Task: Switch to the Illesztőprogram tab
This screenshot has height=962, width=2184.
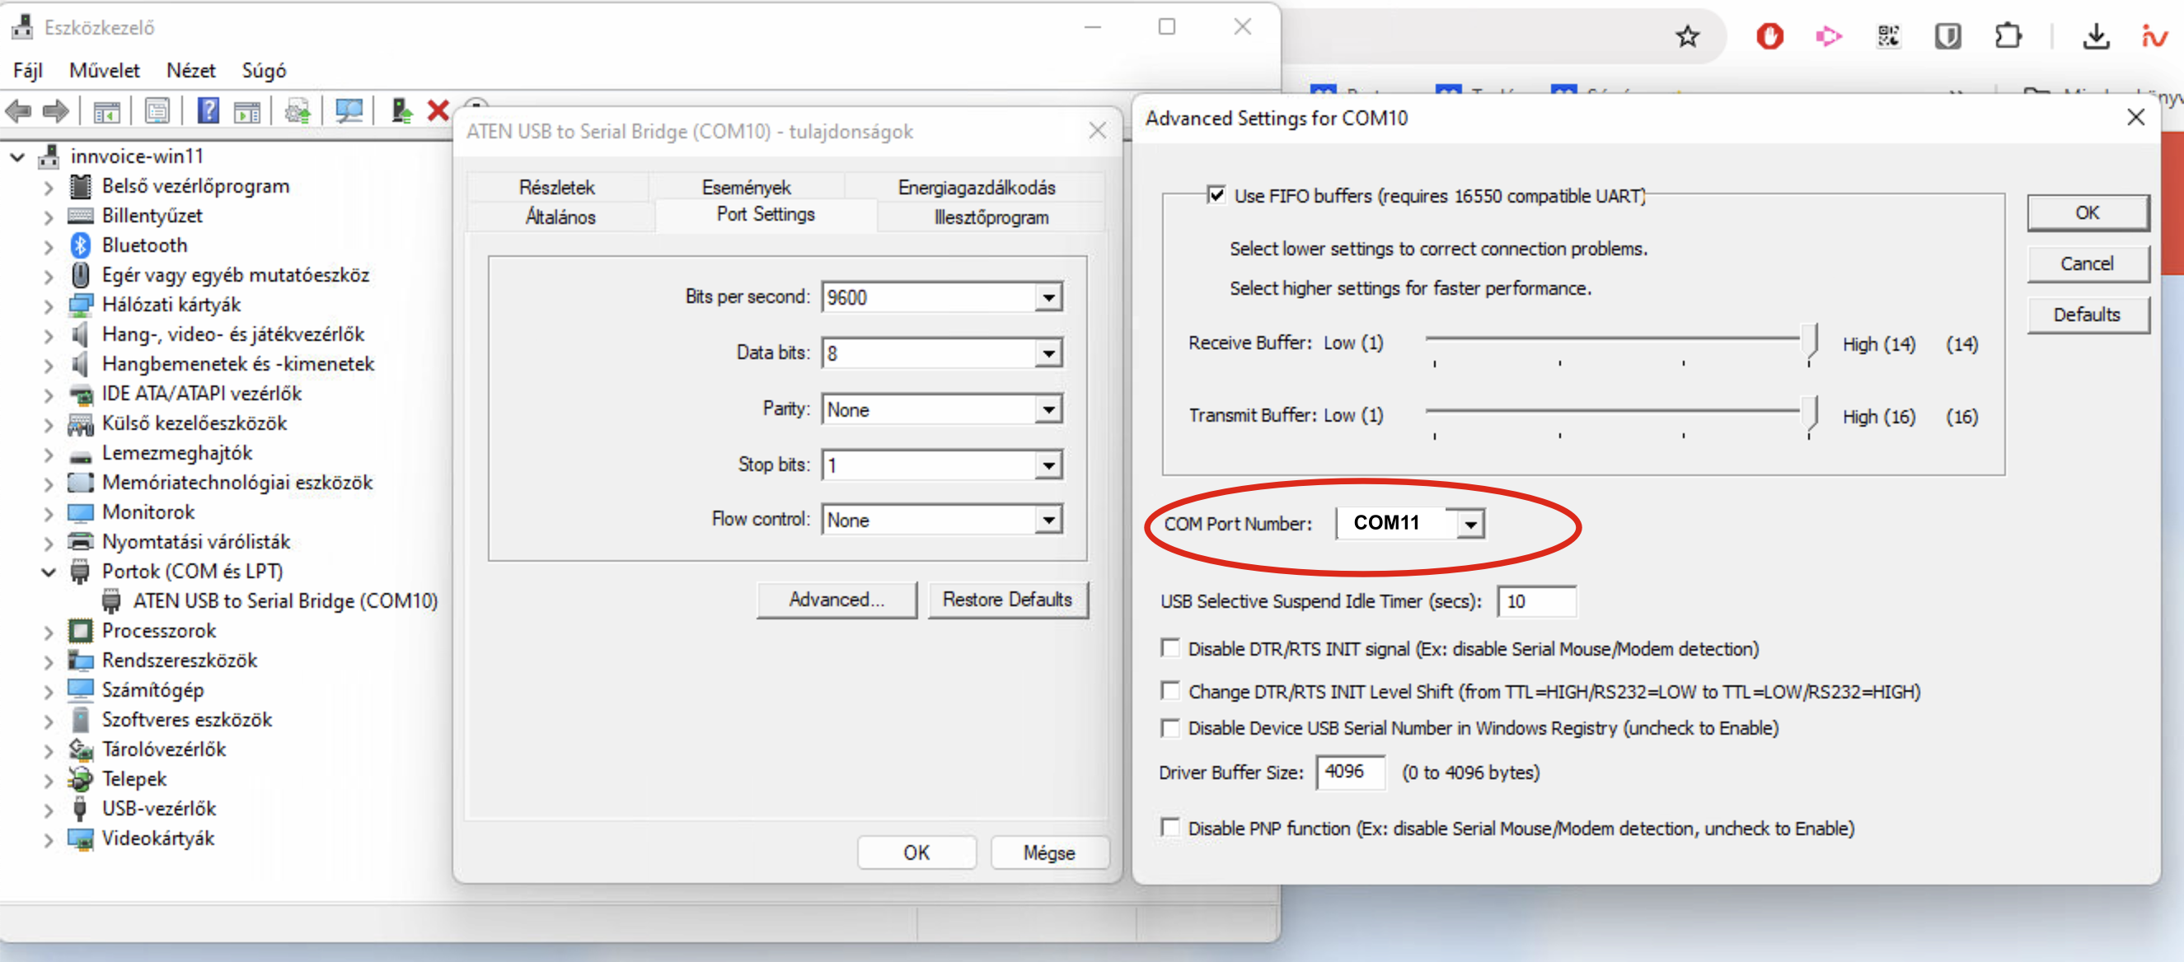Action: point(991,217)
